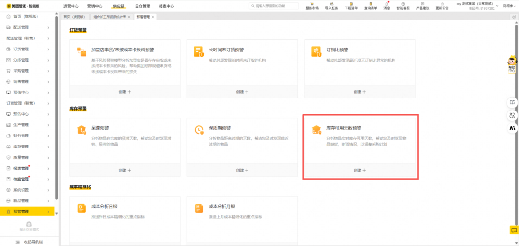The image size is (519, 246).
Task: Close the 组合加工品报损统计表 tab
Action: (x=129, y=17)
